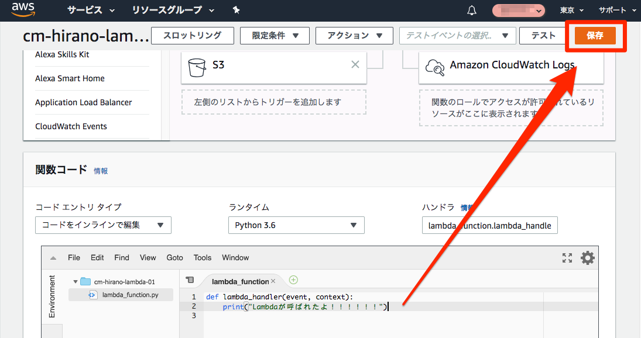Image resolution: width=641 pixels, height=338 pixels.
Task: Select the CloudWatch Logs icon
Action: (434, 67)
